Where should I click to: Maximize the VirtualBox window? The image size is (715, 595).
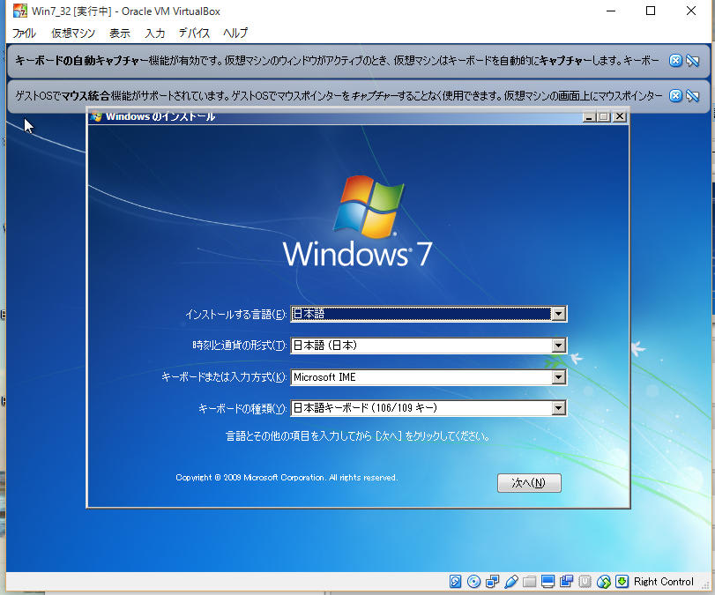coord(651,11)
